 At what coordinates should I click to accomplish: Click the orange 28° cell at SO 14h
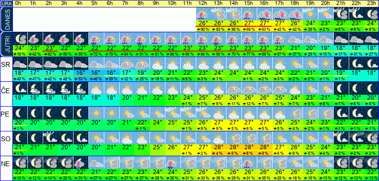pyautogui.click(x=234, y=147)
